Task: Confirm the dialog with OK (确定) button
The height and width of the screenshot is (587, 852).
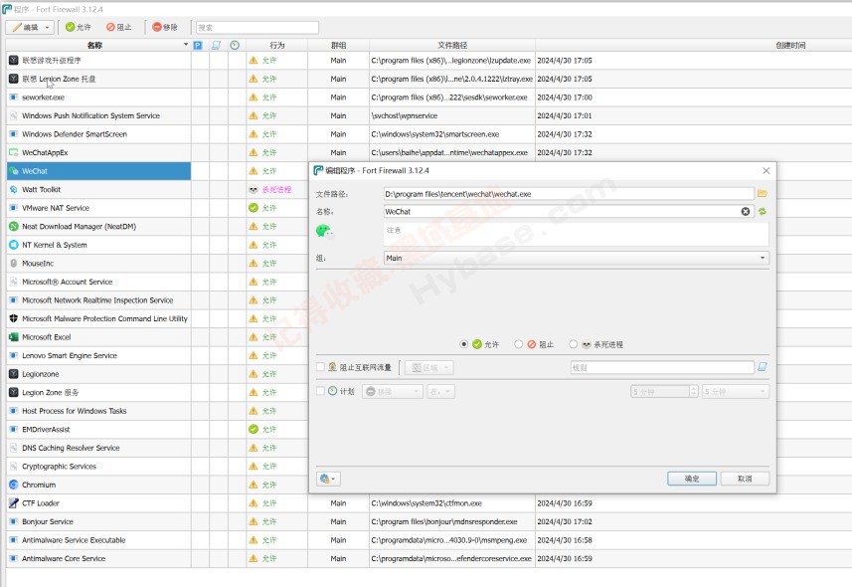Action: (x=692, y=479)
